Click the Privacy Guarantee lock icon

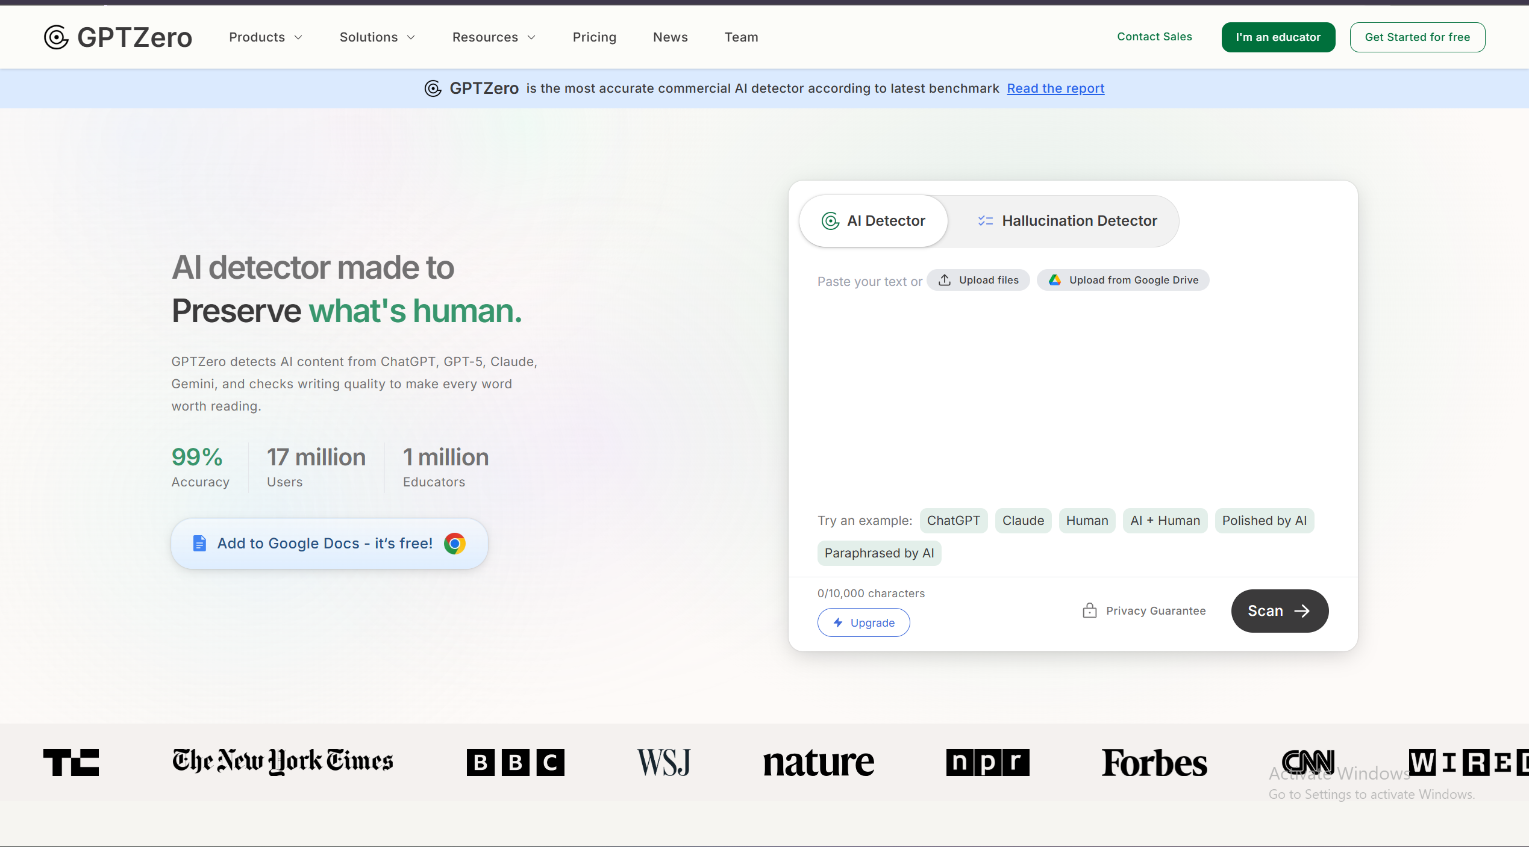1089,610
